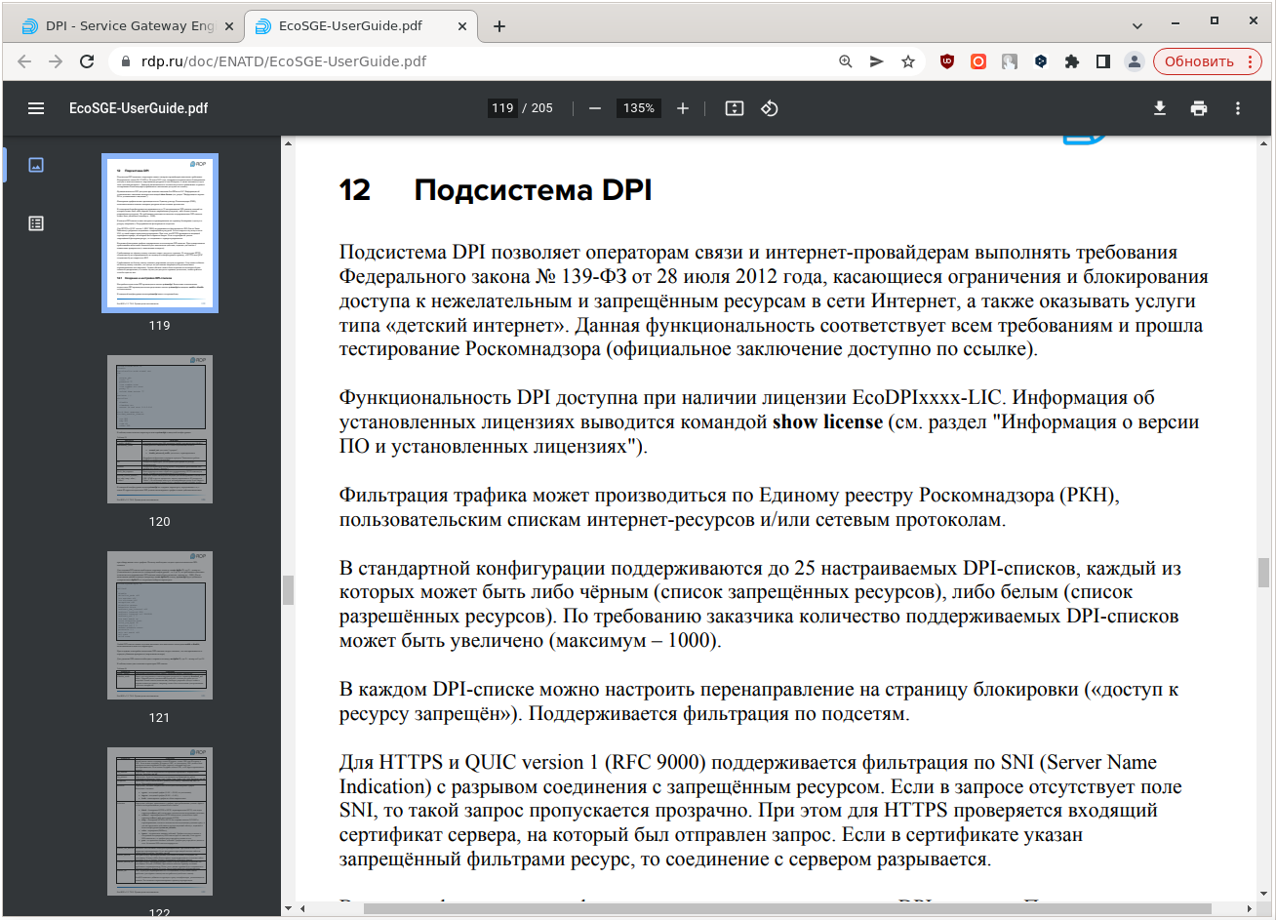Show thumbnails view in PDF sidebar
The width and height of the screenshot is (1276, 920).
pos(36,165)
